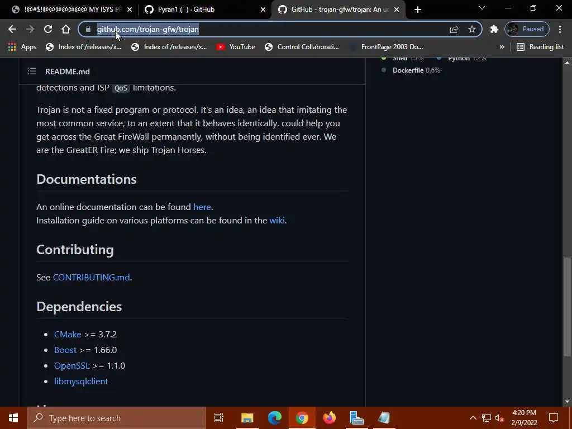Open the Reading list panel
572x429 pixels.
point(540,47)
